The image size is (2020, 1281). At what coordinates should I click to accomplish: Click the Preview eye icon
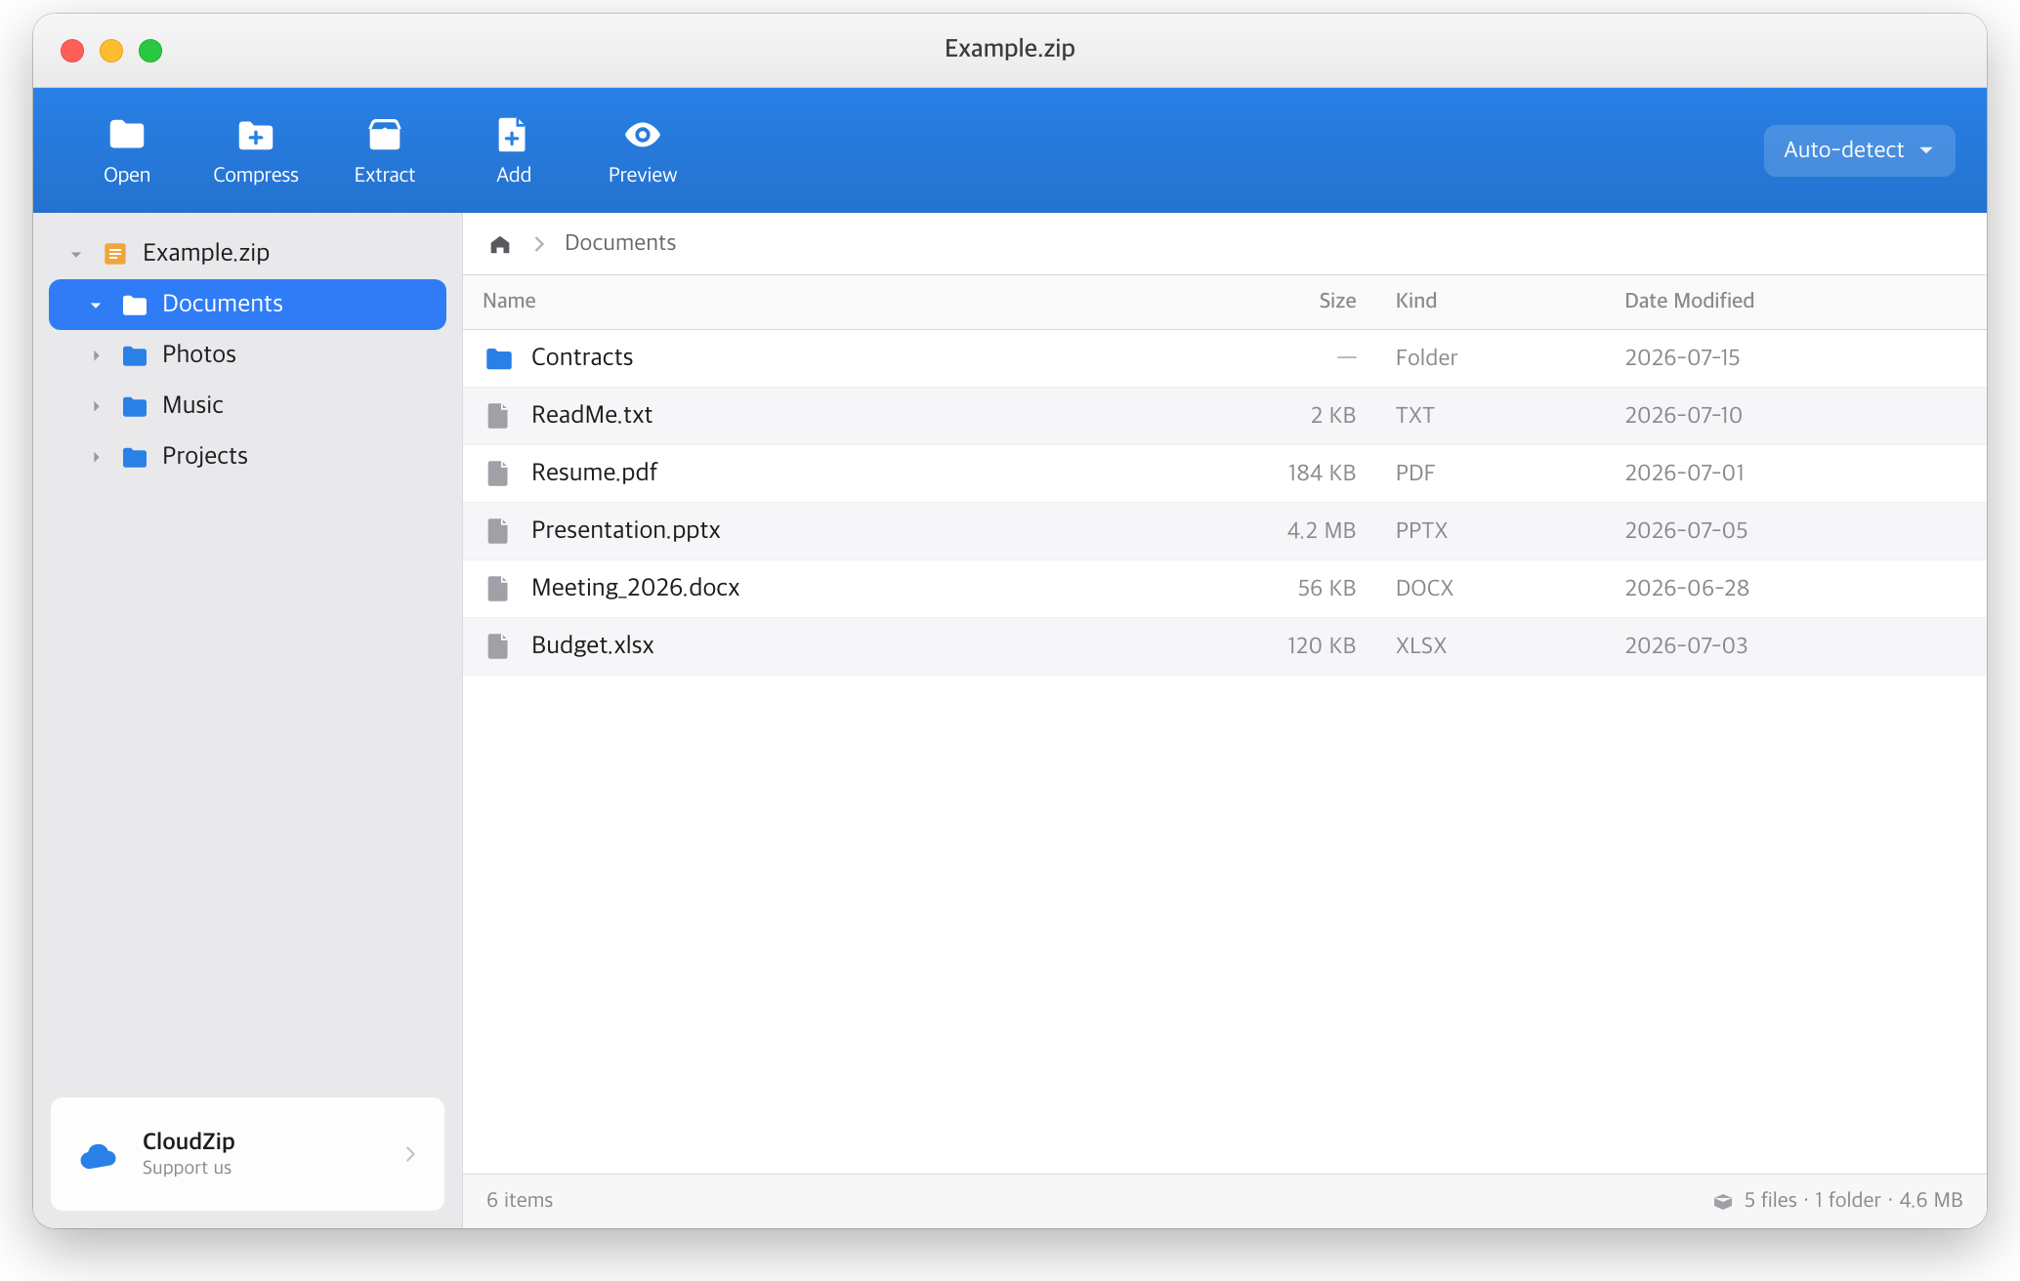tap(643, 135)
